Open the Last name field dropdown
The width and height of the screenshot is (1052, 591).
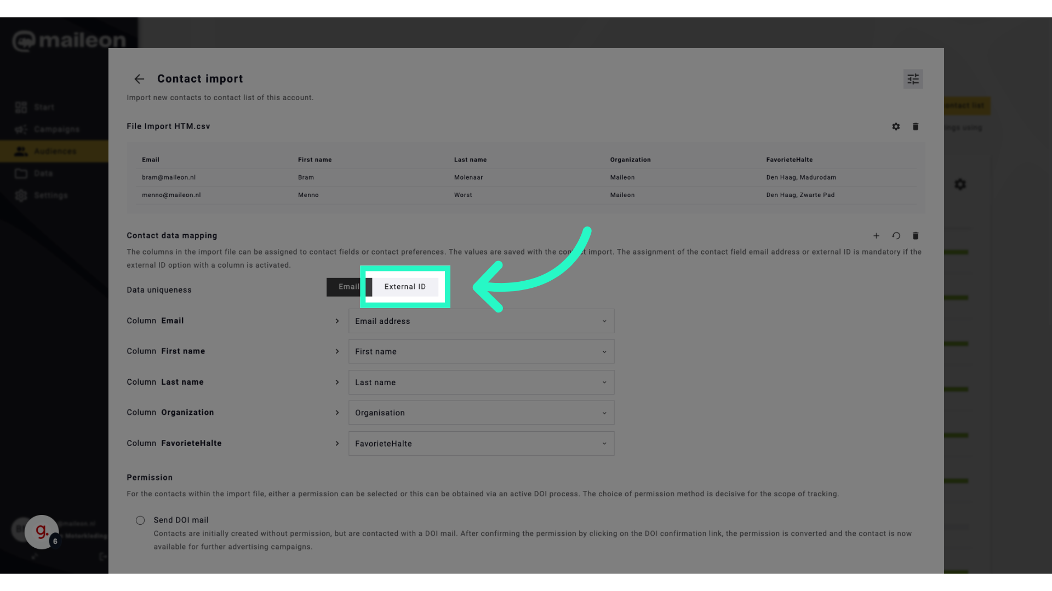pos(481,382)
